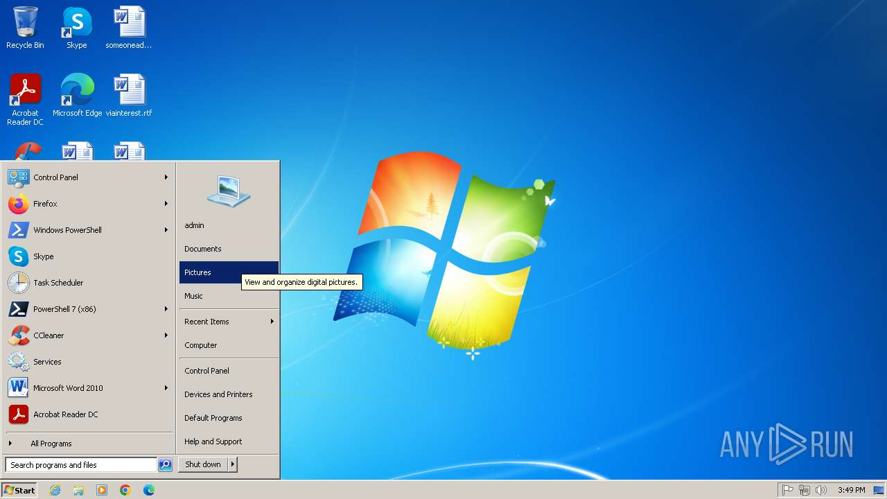The image size is (887, 499).
Task: Expand the Recent Items submenu arrow
Action: point(272,322)
